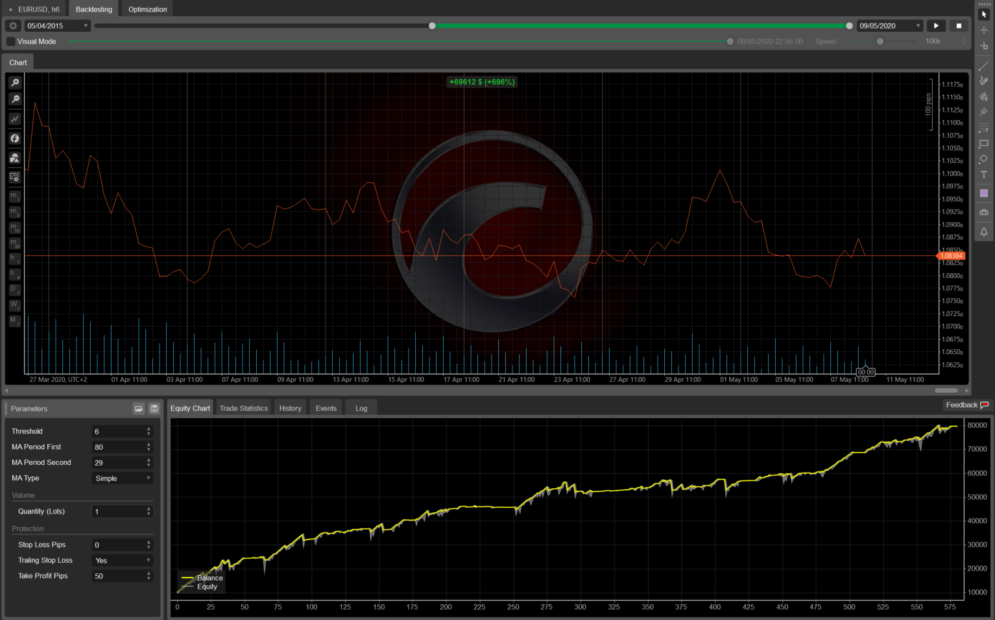
Task: Open the Trailing Stop Loss Yes dropdown
Action: coord(123,560)
